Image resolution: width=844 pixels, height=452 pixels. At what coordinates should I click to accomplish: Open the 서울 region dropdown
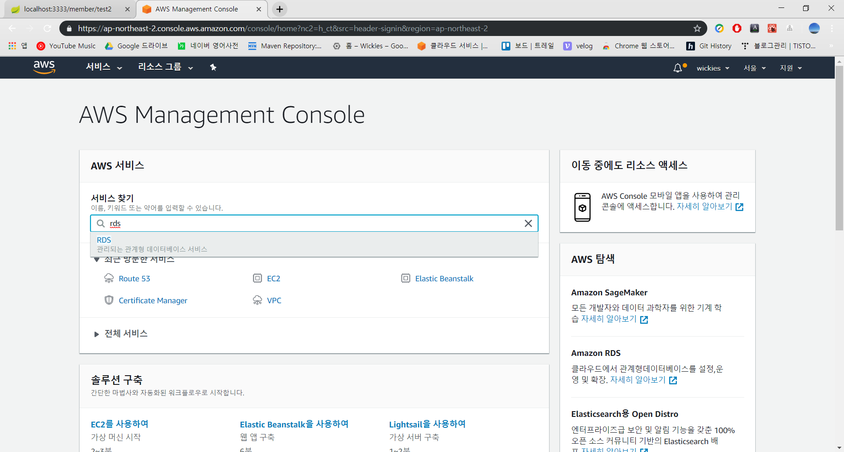(x=754, y=68)
